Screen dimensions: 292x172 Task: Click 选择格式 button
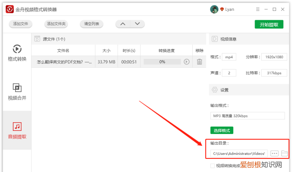(222, 130)
